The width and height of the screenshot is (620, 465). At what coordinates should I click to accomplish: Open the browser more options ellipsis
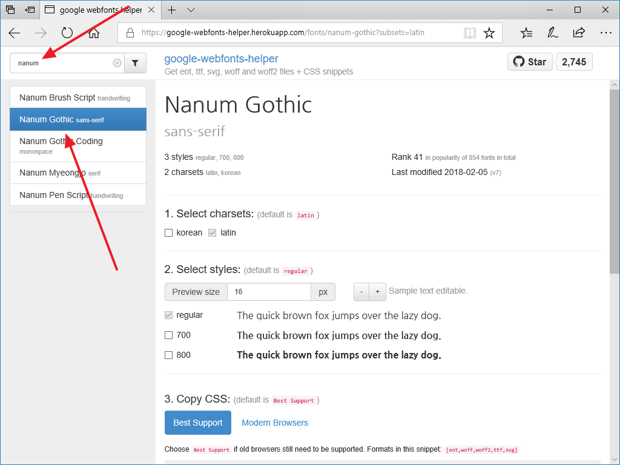click(605, 33)
